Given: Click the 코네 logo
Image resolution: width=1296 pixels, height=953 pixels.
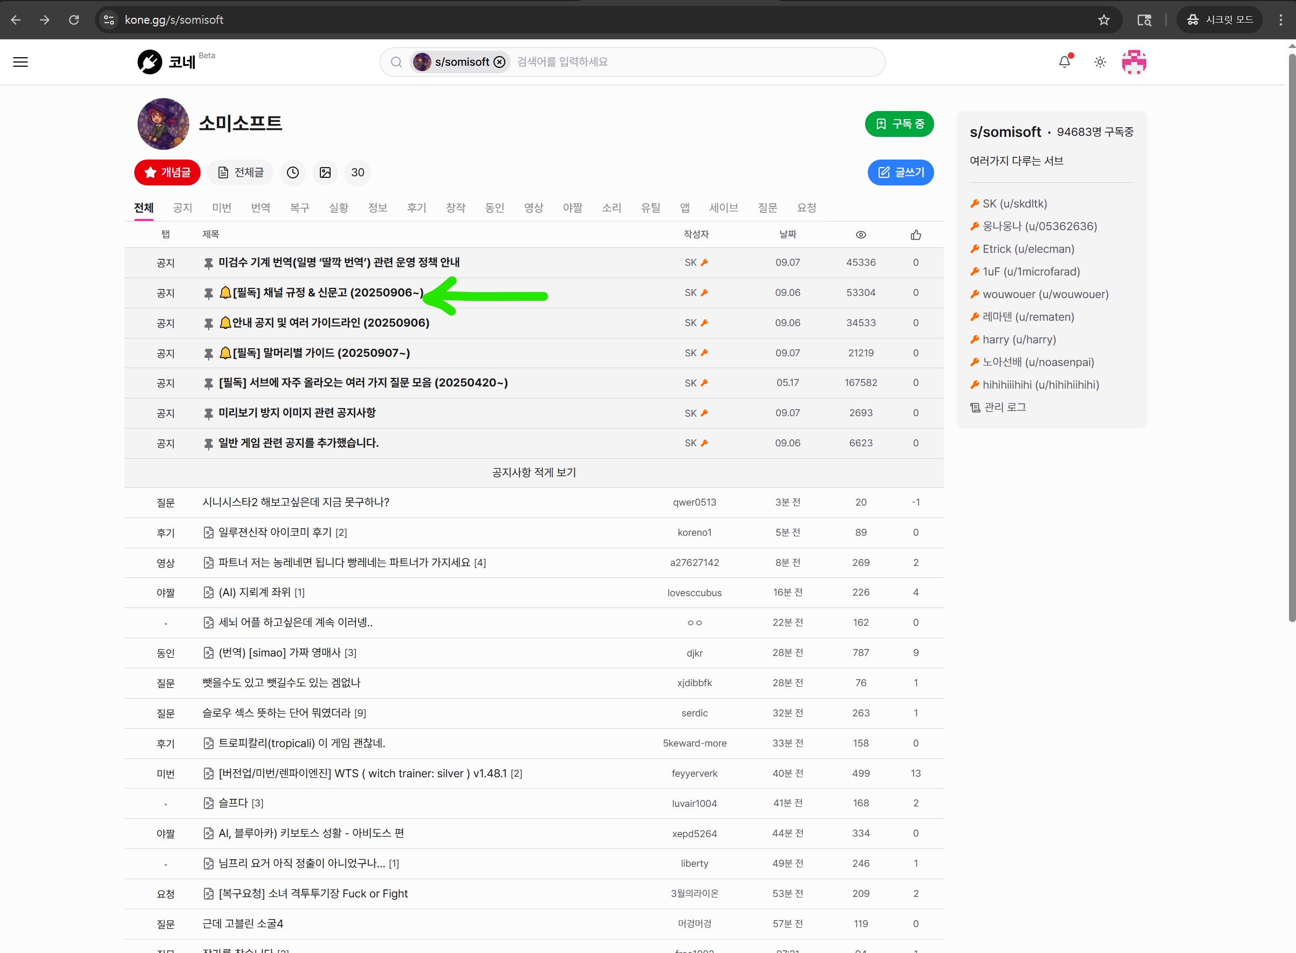Looking at the screenshot, I should [167, 62].
